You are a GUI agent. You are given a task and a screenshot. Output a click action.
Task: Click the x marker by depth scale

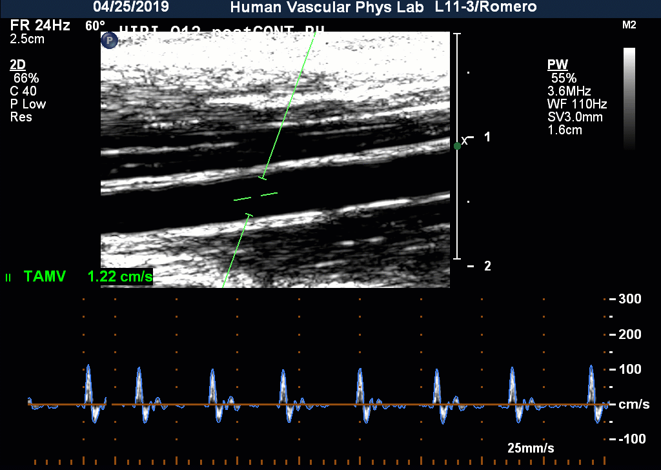(464, 140)
